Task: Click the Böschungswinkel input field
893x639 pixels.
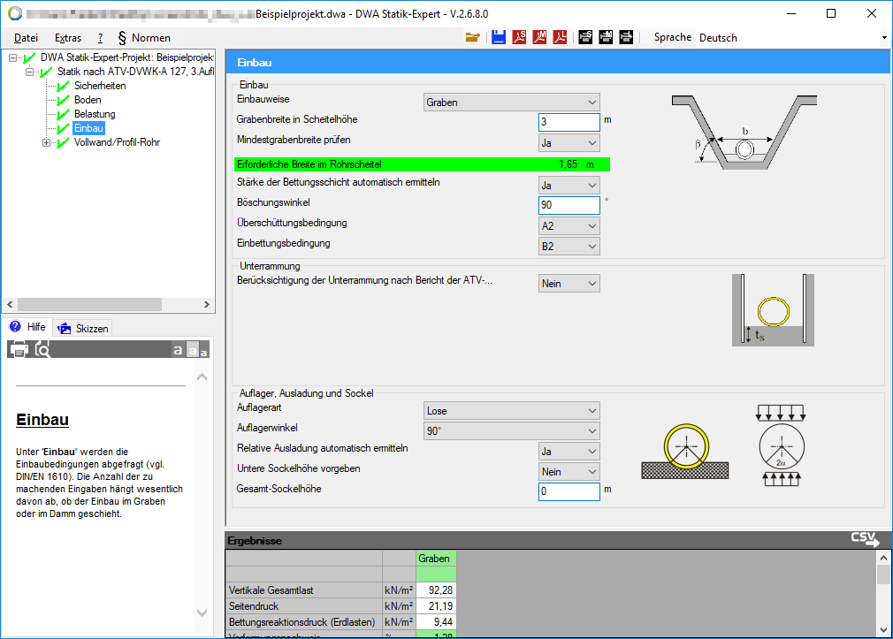Action: 569,205
